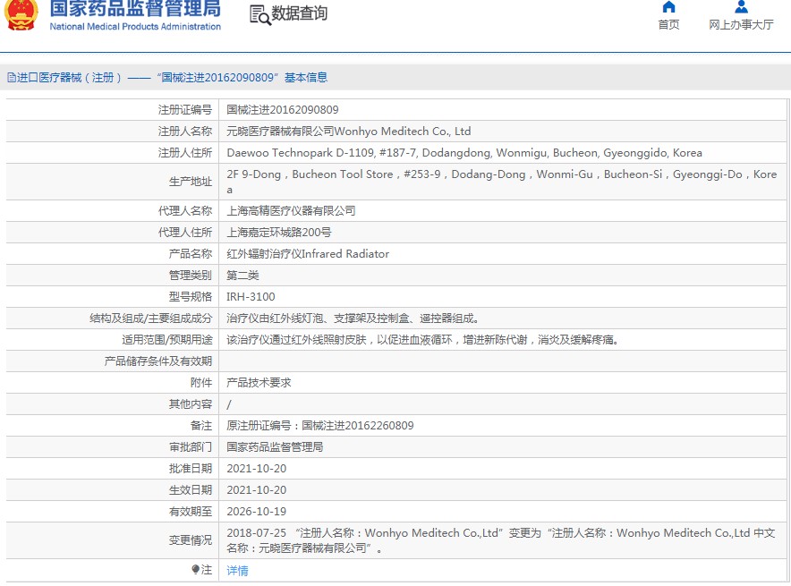
Task: Click the 数据查询 magnifier document icon
Action: click(259, 14)
